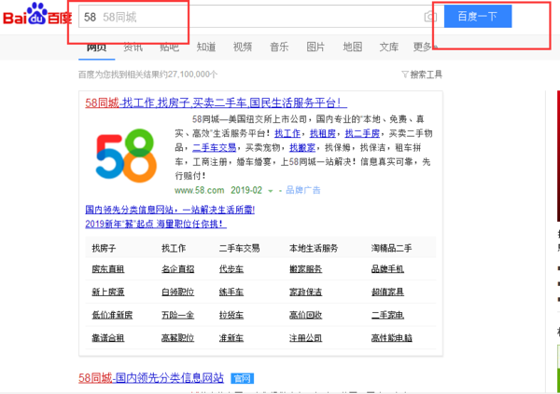This screenshot has width=560, height=394.
Task: Switch to the 音乐 tab
Action: click(x=279, y=47)
